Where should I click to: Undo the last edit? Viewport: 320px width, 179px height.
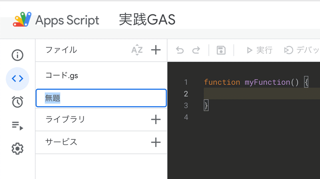pos(180,50)
